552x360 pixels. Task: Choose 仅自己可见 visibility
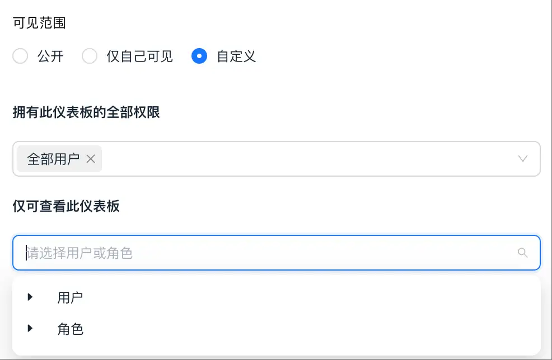tap(90, 56)
